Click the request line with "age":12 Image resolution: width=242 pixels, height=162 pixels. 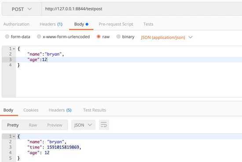click(37, 60)
